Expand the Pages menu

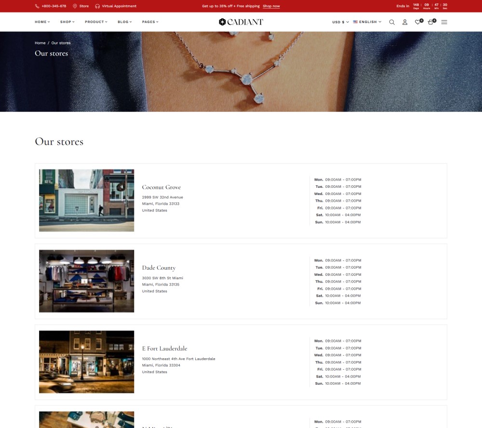click(150, 22)
